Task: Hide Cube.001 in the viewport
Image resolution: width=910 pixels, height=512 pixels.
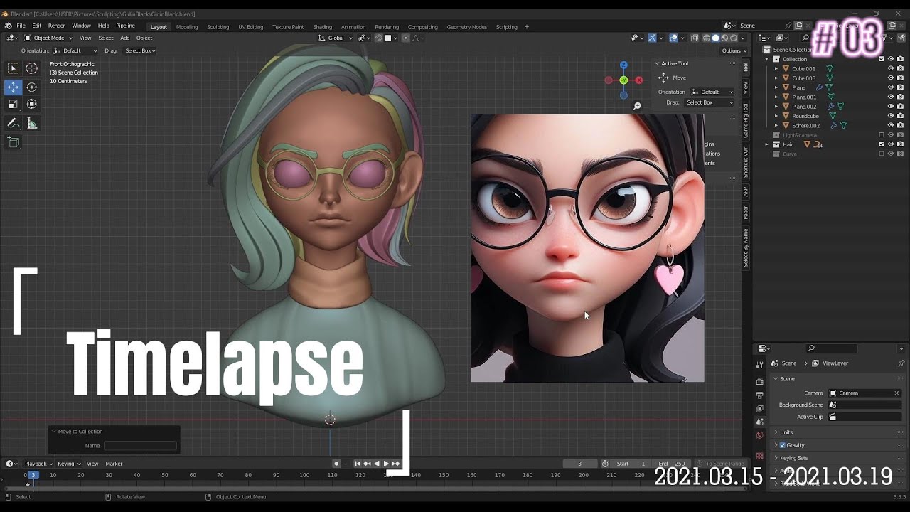Action: coord(891,69)
